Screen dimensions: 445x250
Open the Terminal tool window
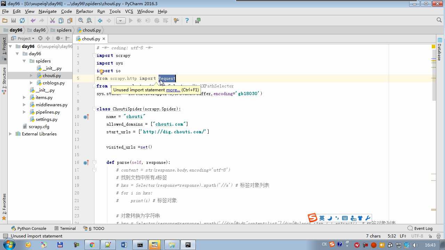[x=65, y=228]
